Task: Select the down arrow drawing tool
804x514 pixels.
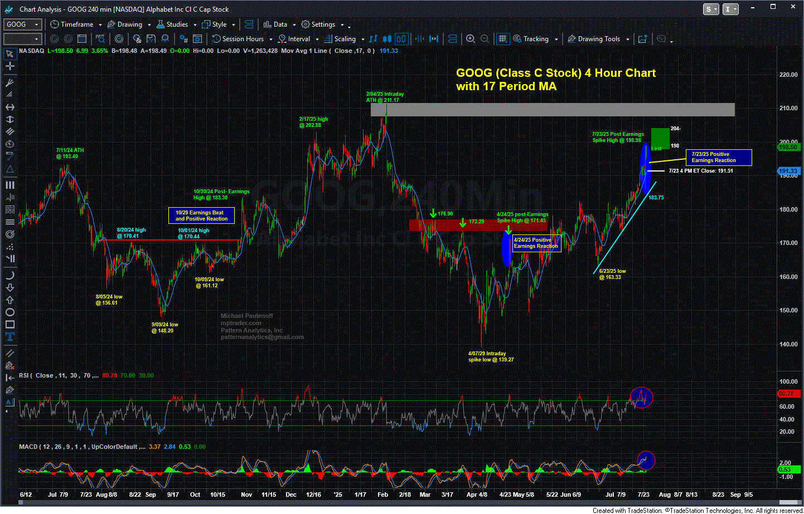Action: (9, 287)
